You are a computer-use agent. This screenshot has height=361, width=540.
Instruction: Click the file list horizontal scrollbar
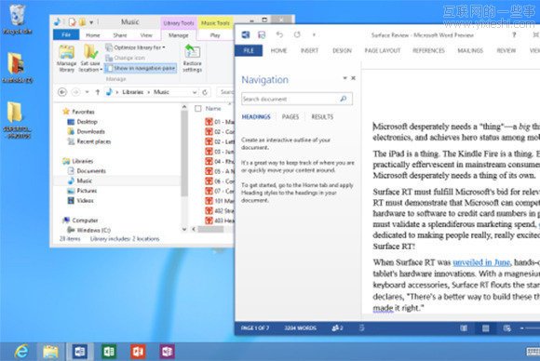pyautogui.click(x=210, y=229)
